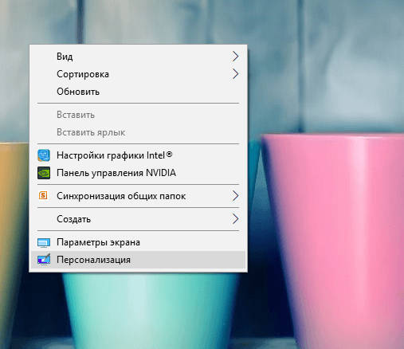Click the orange shared folders sync icon
This screenshot has height=349, width=404.
point(43,195)
